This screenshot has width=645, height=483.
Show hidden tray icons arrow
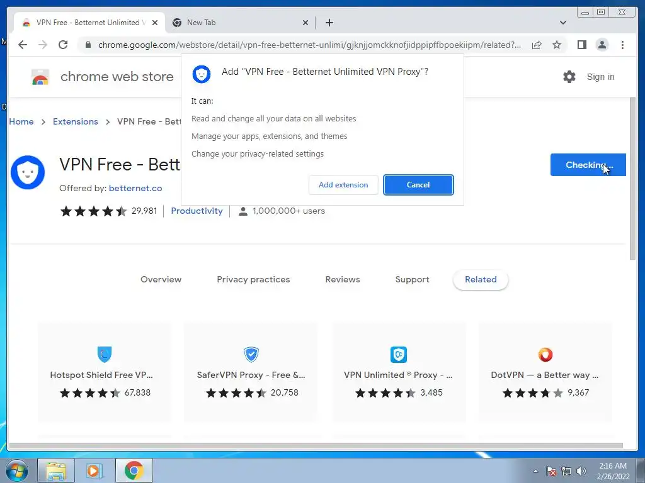tap(535, 471)
